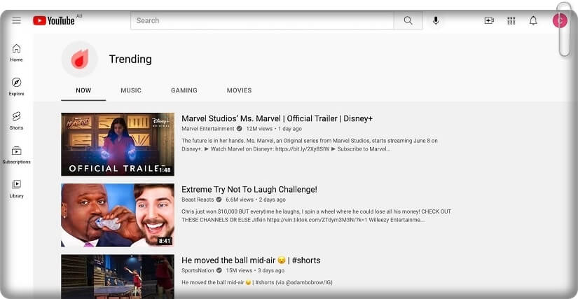Click the Trending page heading
Viewport: 578px width, 299px height.
click(130, 59)
